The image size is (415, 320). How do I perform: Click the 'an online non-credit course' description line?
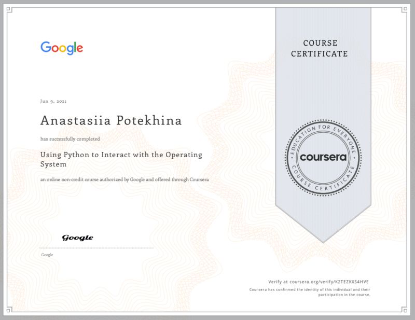pyautogui.click(x=125, y=179)
